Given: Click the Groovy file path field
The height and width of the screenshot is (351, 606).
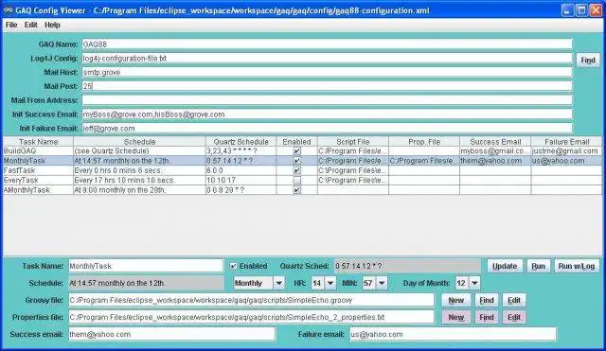Looking at the screenshot, I should 252,300.
